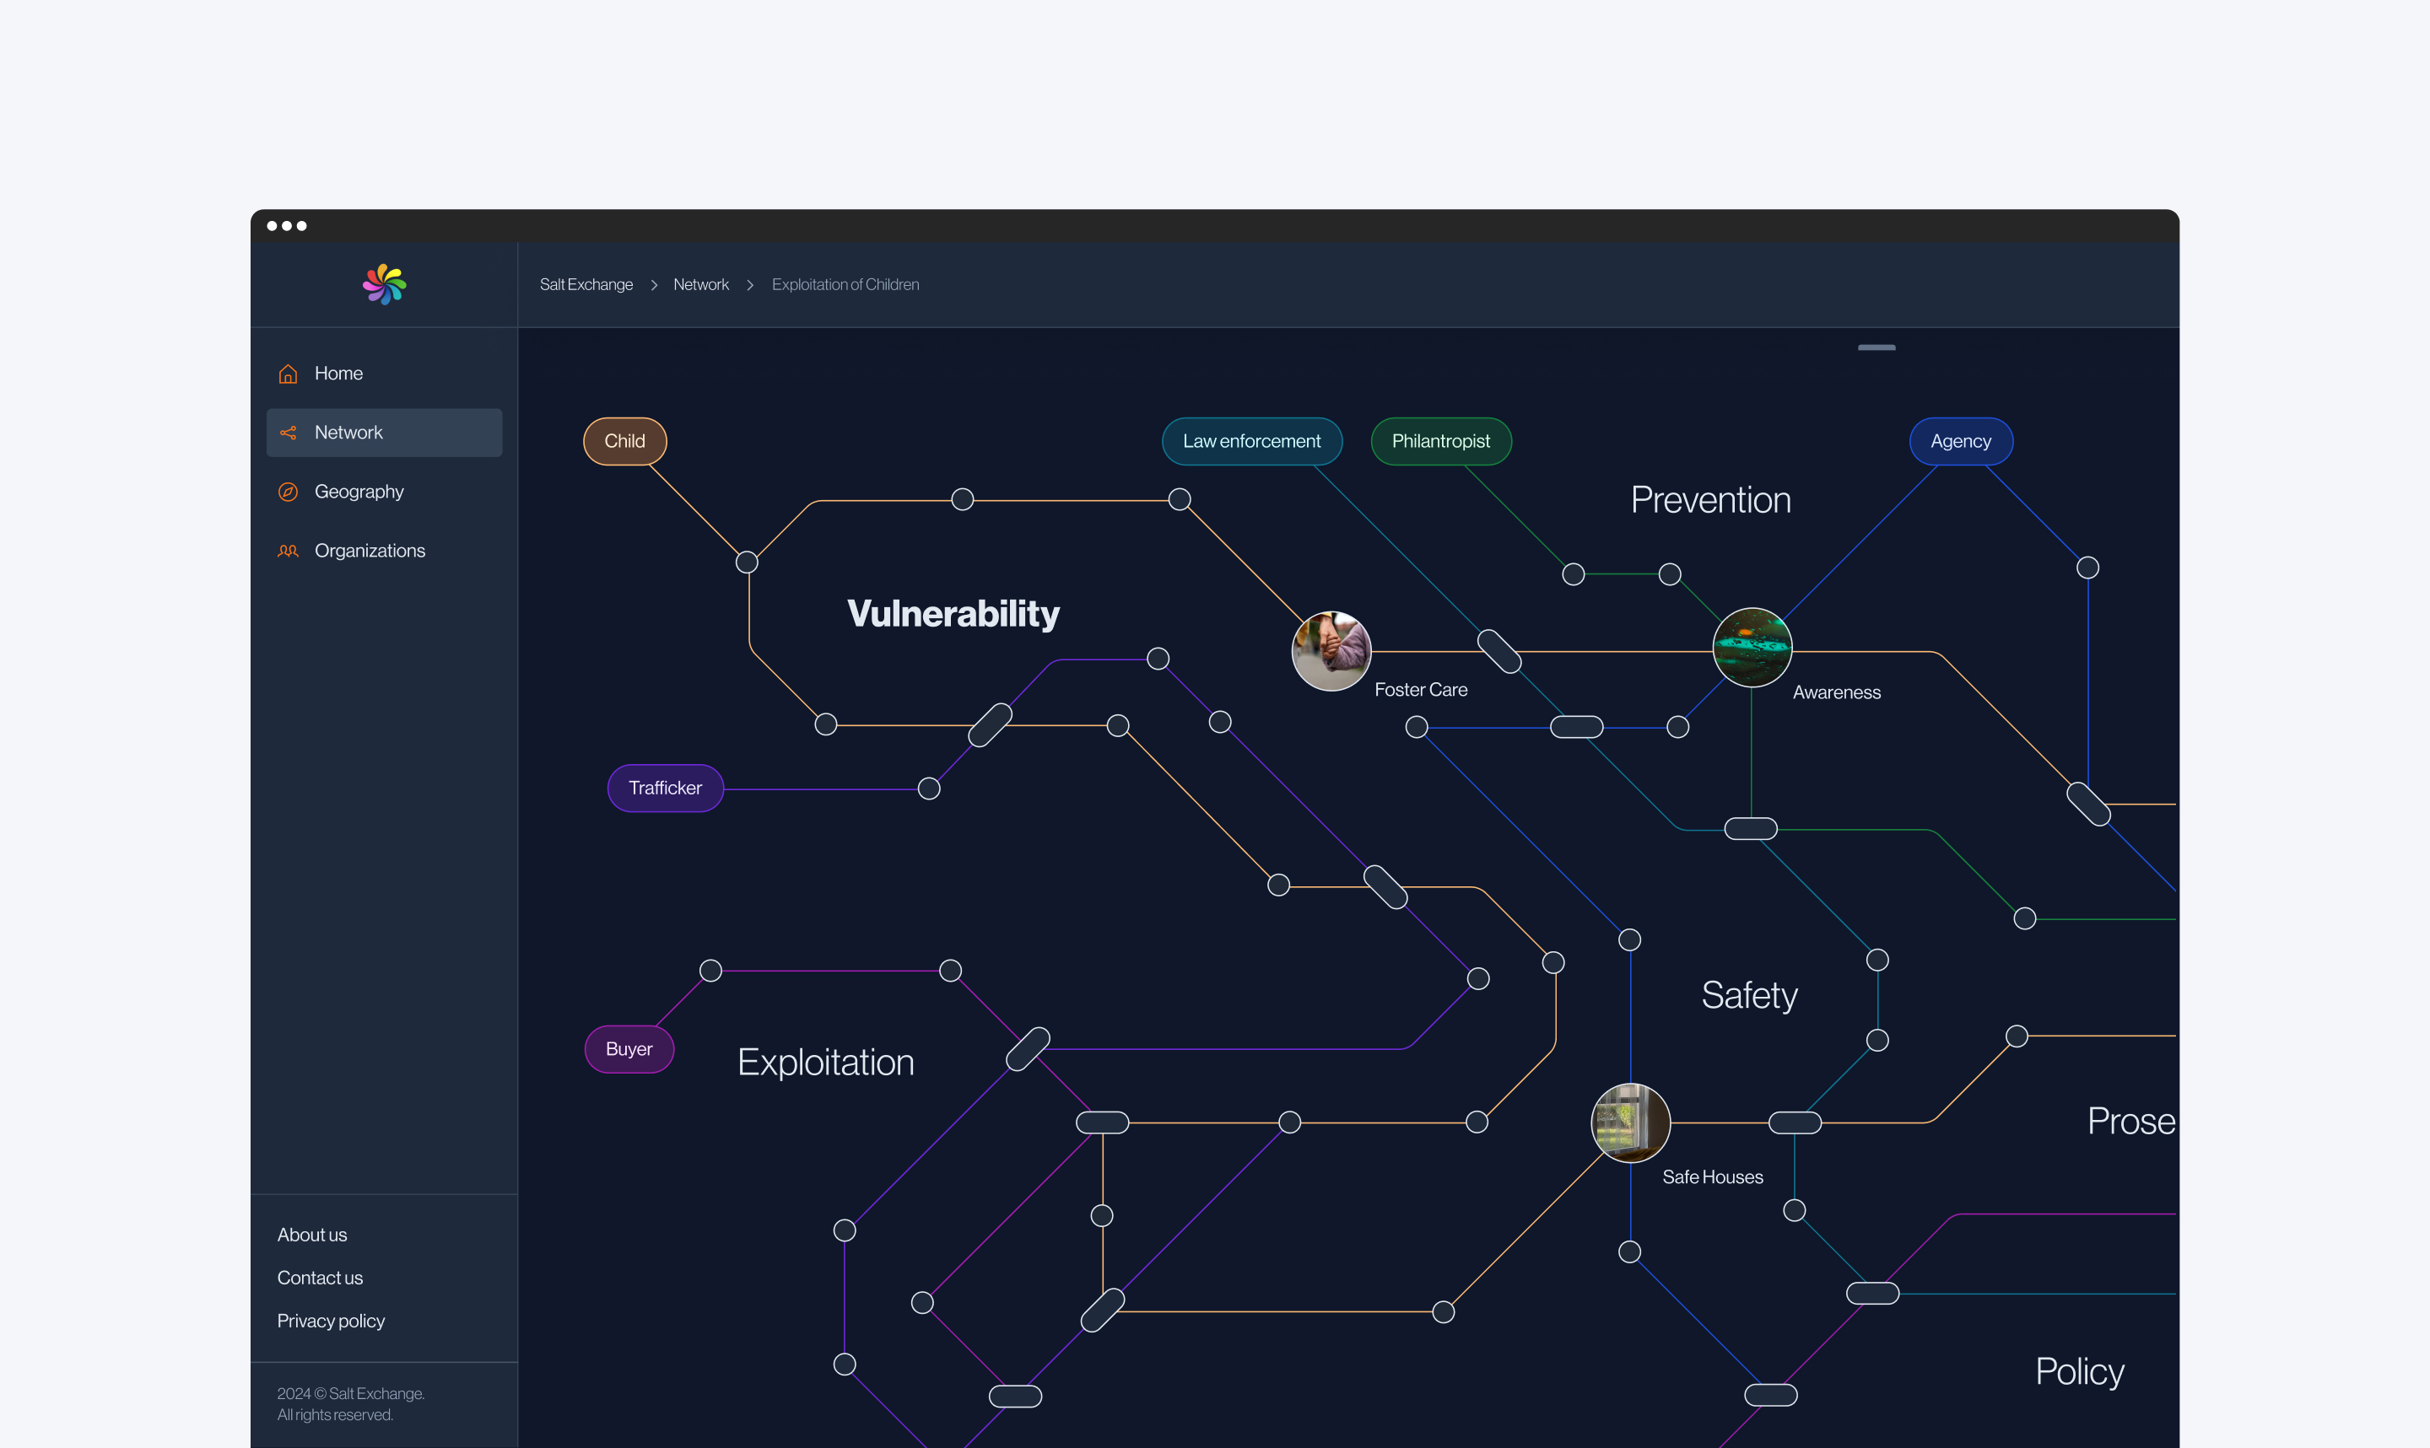This screenshot has height=1448, width=2430.
Task: Open the Awareness image node
Action: 1752,647
